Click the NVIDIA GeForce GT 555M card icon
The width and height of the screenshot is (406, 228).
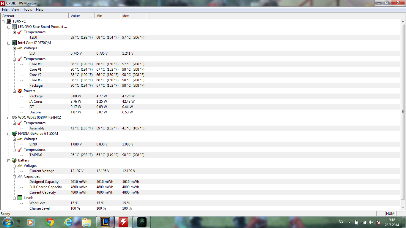(x=14, y=134)
